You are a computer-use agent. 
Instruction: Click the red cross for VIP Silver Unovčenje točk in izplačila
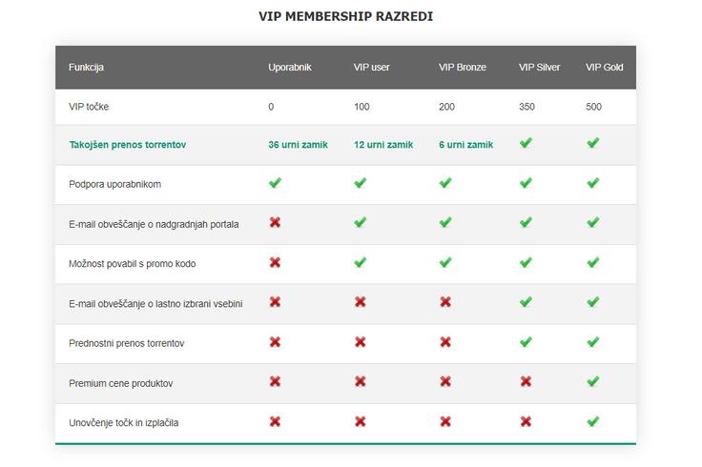[x=526, y=421]
